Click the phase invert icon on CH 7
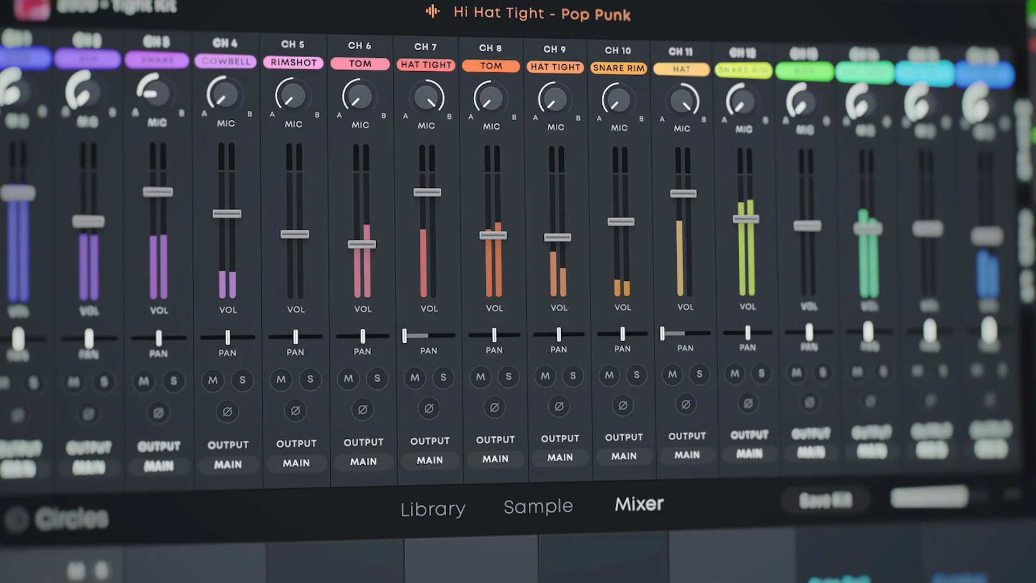1036x583 pixels. 429,409
